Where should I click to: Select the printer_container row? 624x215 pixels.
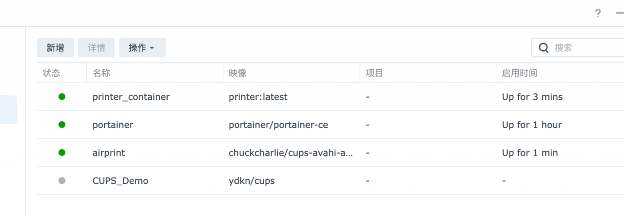click(331, 97)
